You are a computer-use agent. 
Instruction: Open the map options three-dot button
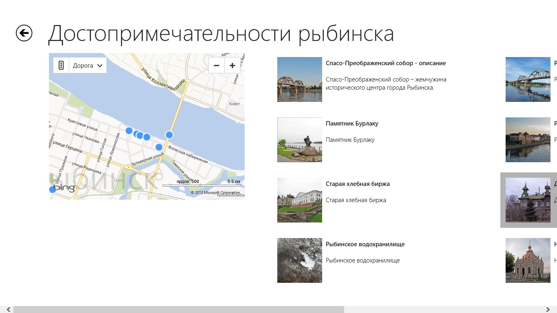[x=61, y=65]
